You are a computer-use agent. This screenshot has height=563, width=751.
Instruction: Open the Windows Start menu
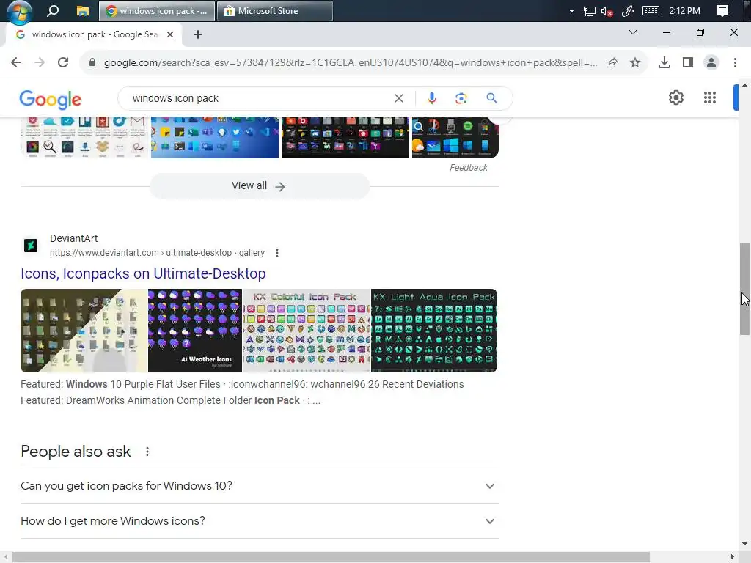(x=19, y=12)
